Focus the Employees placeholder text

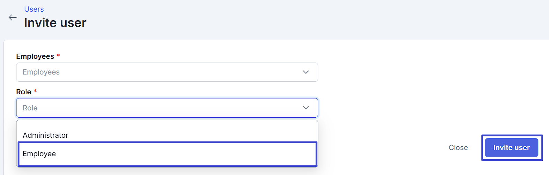(41, 72)
